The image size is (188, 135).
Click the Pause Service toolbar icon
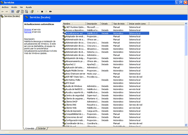pos(46,12)
